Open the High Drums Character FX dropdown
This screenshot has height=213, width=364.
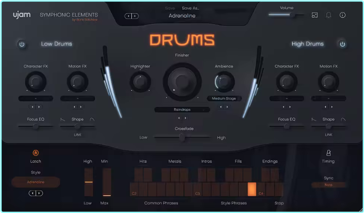[x=287, y=99]
